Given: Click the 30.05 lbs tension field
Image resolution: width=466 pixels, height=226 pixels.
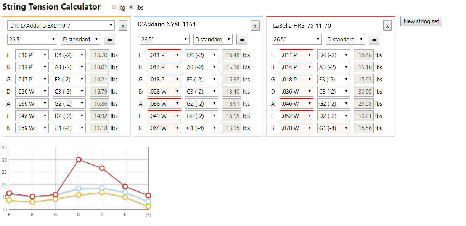Looking at the screenshot, I should pyautogui.click(x=364, y=91).
